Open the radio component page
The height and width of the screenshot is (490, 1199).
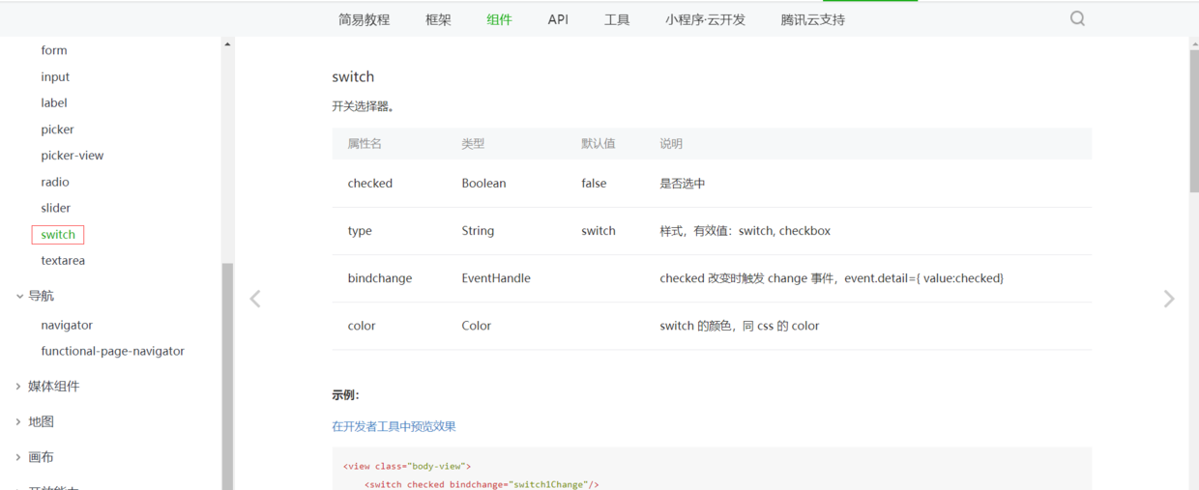[x=55, y=182]
